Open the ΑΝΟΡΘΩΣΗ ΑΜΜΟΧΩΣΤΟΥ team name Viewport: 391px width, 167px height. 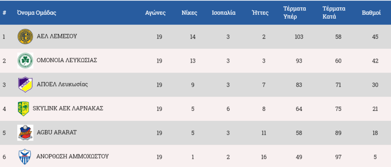tap(73, 157)
